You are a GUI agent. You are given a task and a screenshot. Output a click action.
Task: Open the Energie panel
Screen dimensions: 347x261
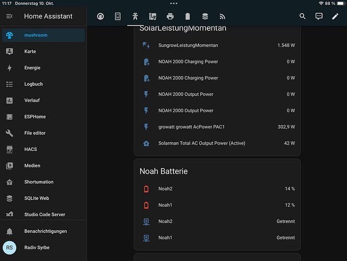tap(43, 68)
